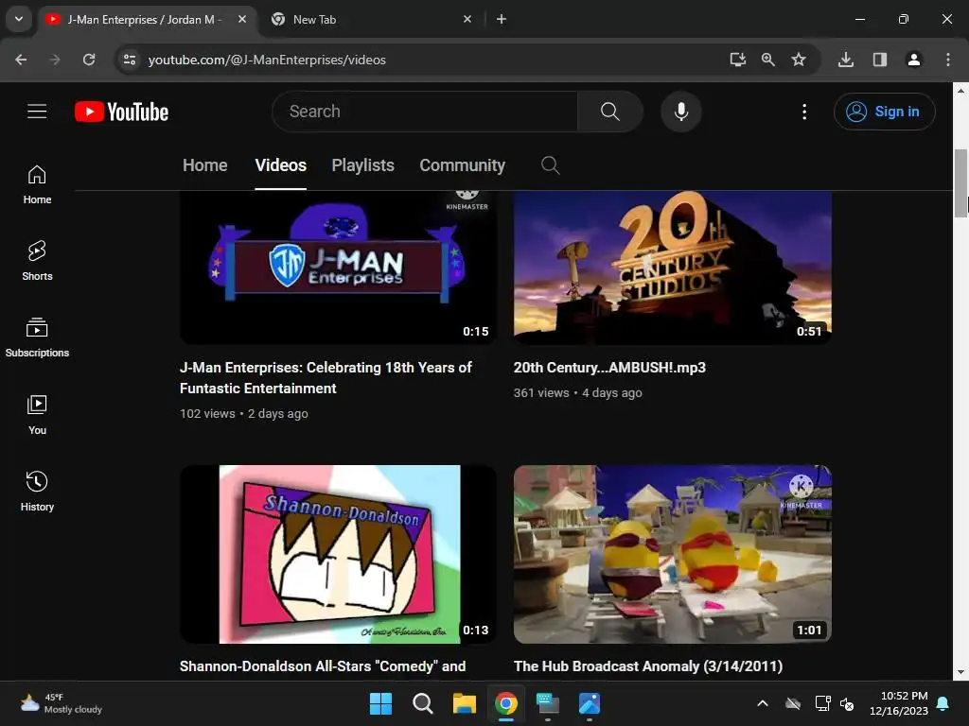Click the page vertical scrollbar thumb
This screenshot has height=726, width=969.
click(960, 183)
